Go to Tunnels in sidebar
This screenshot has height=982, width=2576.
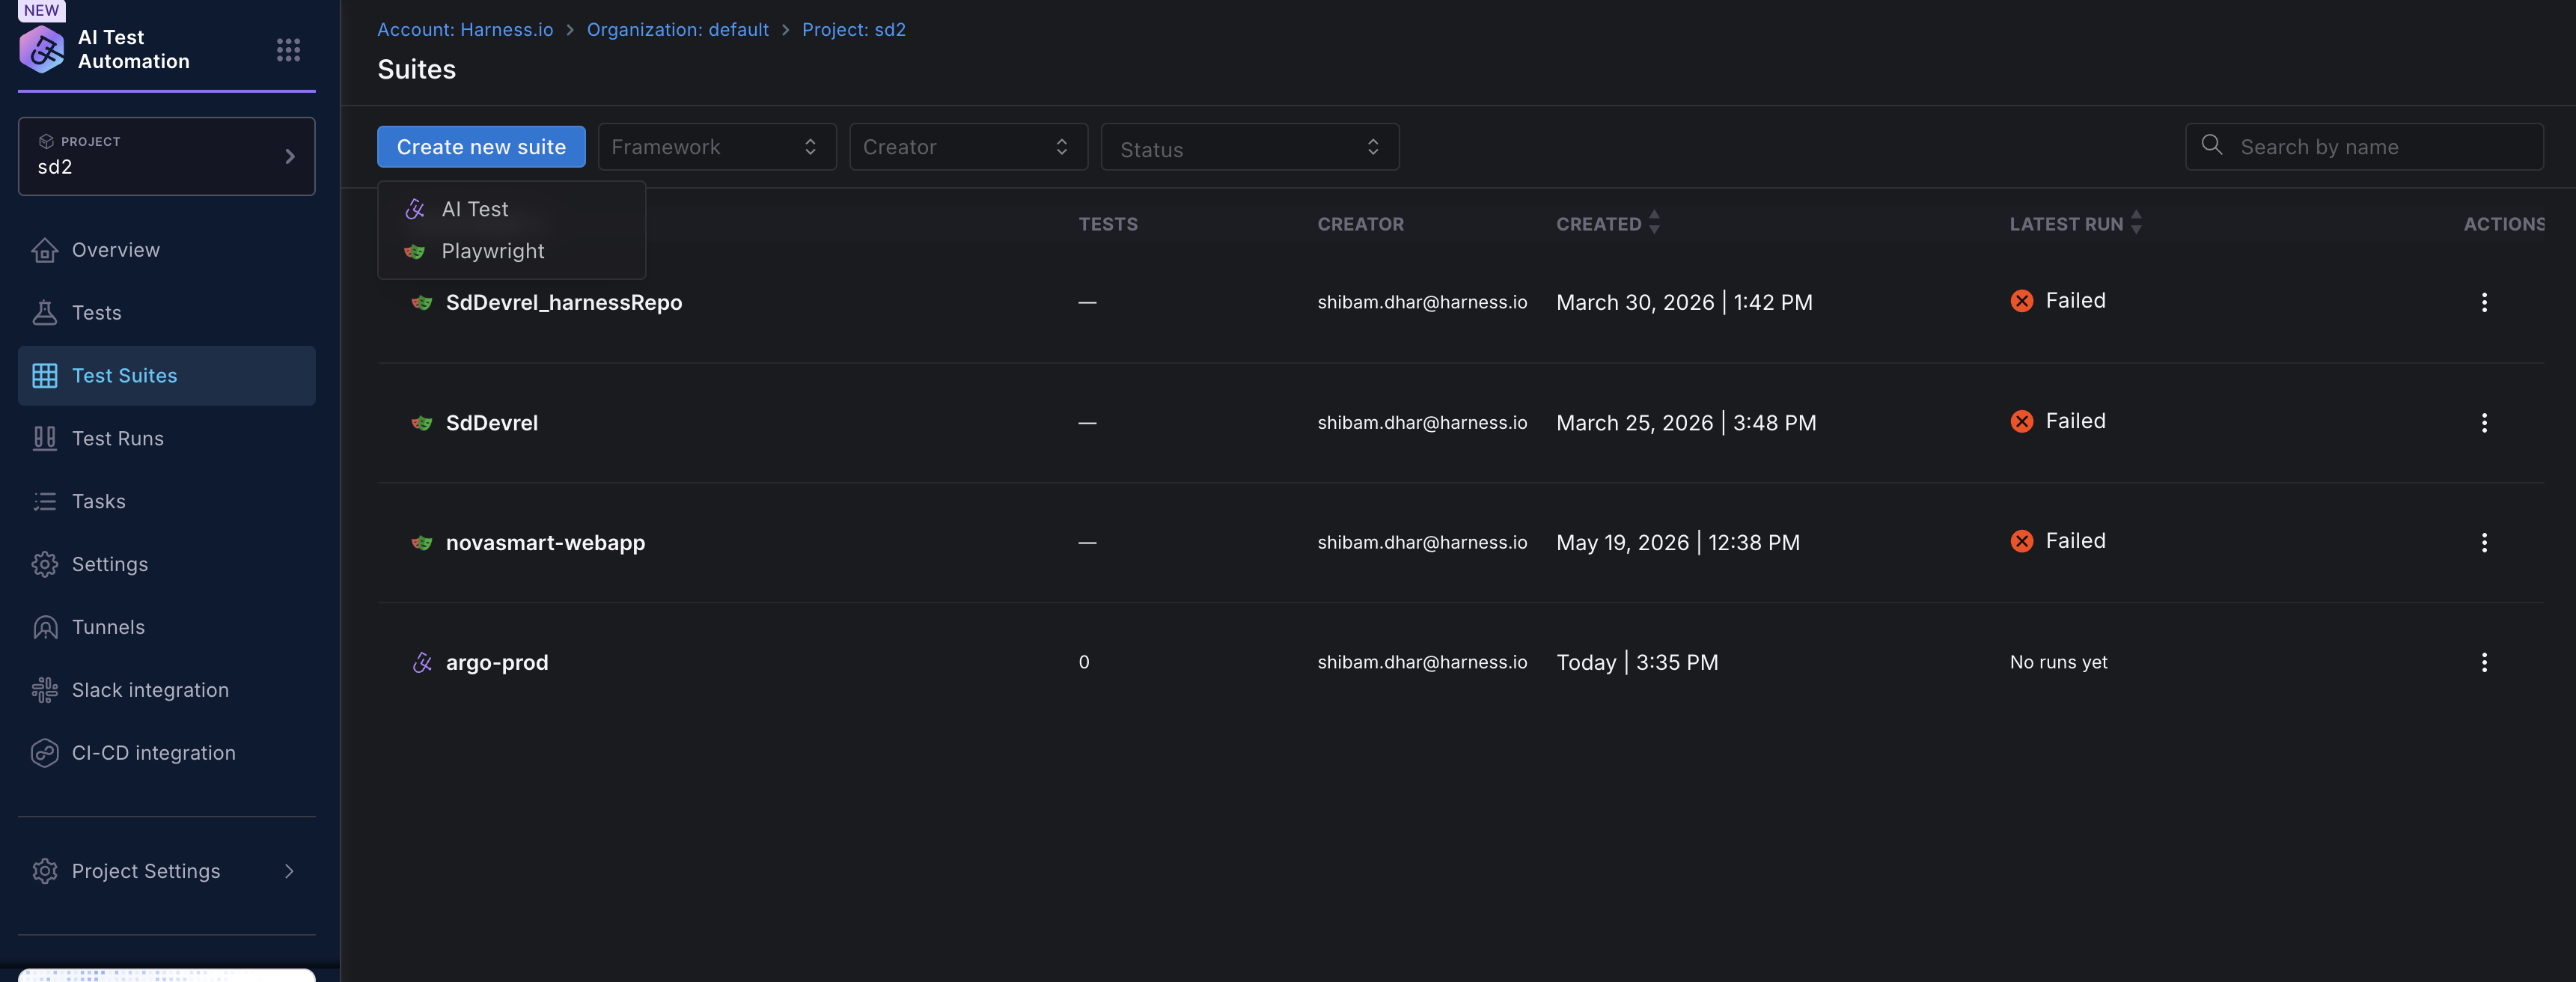167,627
